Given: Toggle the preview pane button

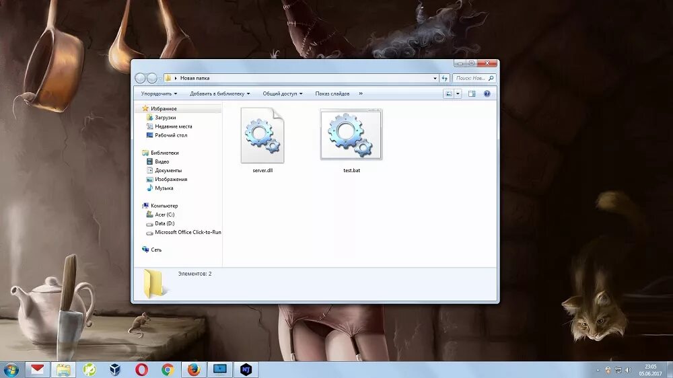Looking at the screenshot, I should (472, 93).
